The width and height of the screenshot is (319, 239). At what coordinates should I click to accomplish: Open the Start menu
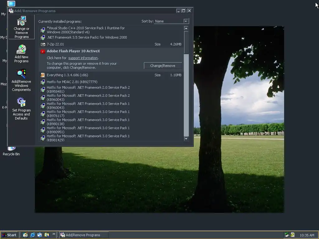(9, 235)
